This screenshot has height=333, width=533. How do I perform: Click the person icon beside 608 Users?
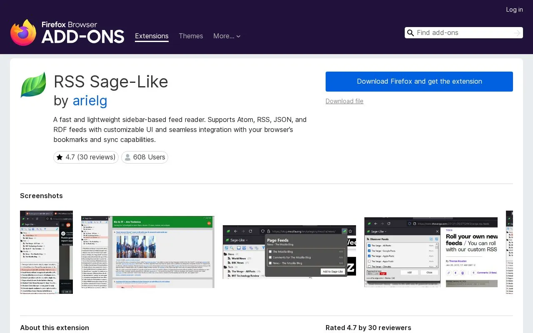point(127,157)
